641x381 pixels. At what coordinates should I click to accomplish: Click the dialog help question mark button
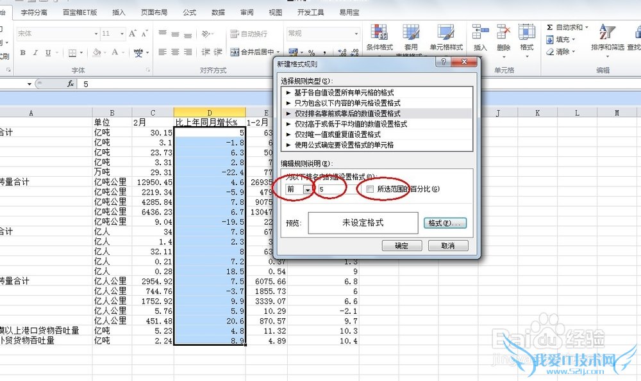[444, 62]
